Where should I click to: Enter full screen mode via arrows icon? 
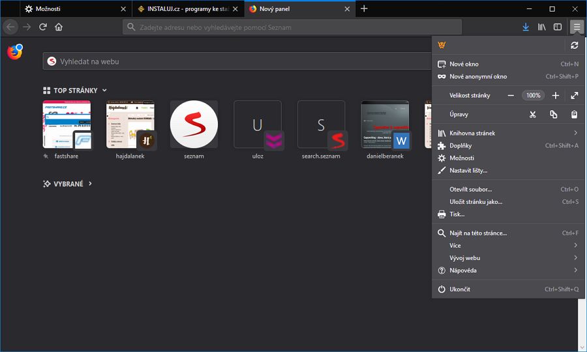[574, 95]
